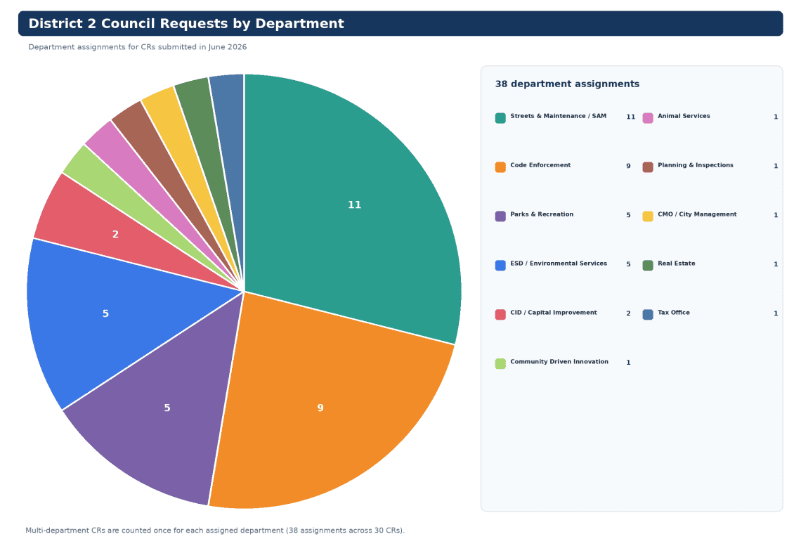Viewport: 801px width, 546px height.
Task: Select 'Animal Services' legend label
Action: 684,116
